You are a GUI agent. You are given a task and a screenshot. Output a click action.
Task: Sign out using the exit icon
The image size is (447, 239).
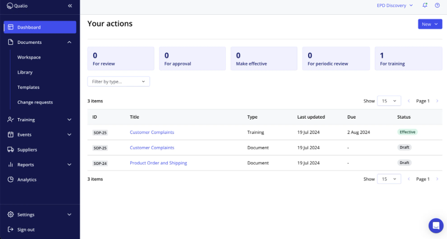(x=10, y=230)
